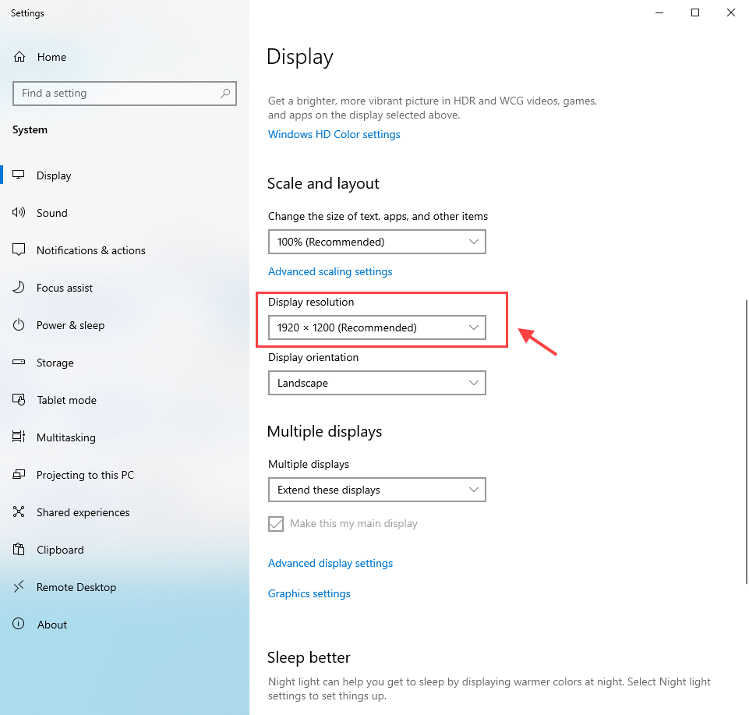
Task: Open the Remote Desktop settings page
Action: (76, 587)
